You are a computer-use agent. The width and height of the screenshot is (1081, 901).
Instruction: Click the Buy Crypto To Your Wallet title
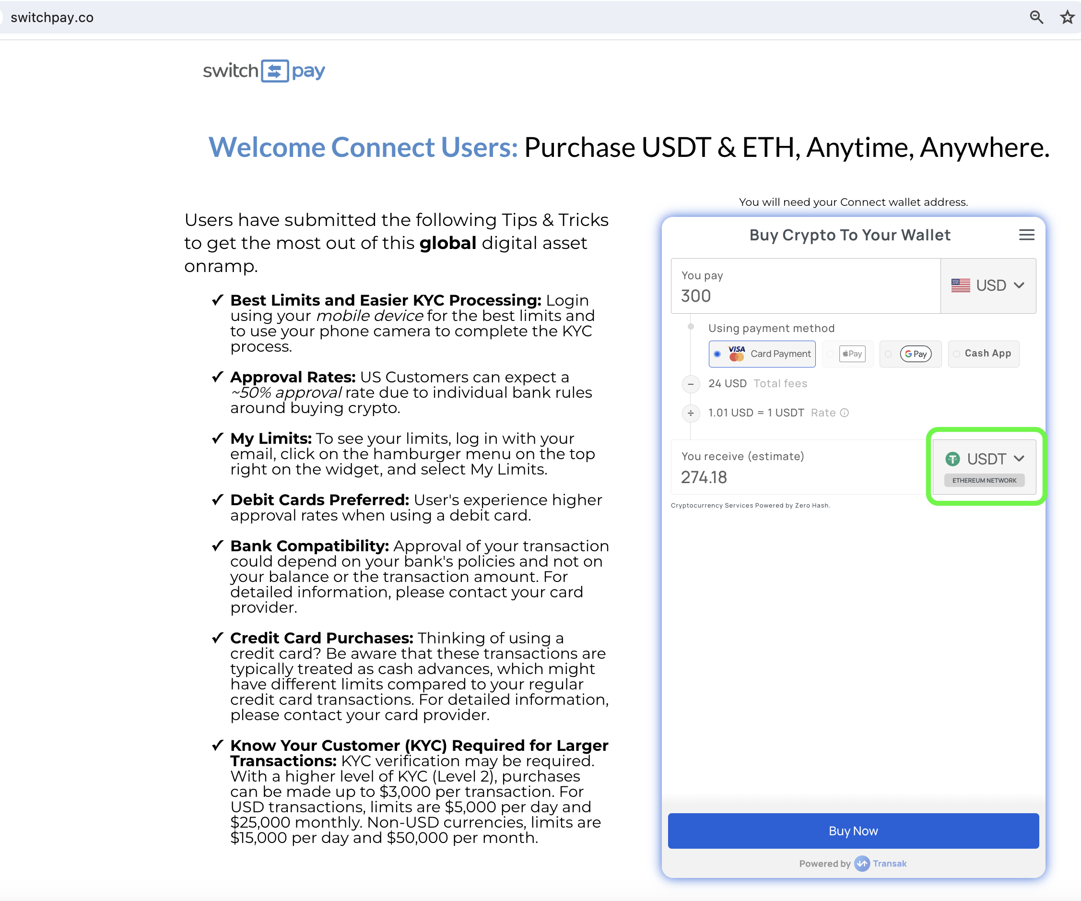click(849, 235)
